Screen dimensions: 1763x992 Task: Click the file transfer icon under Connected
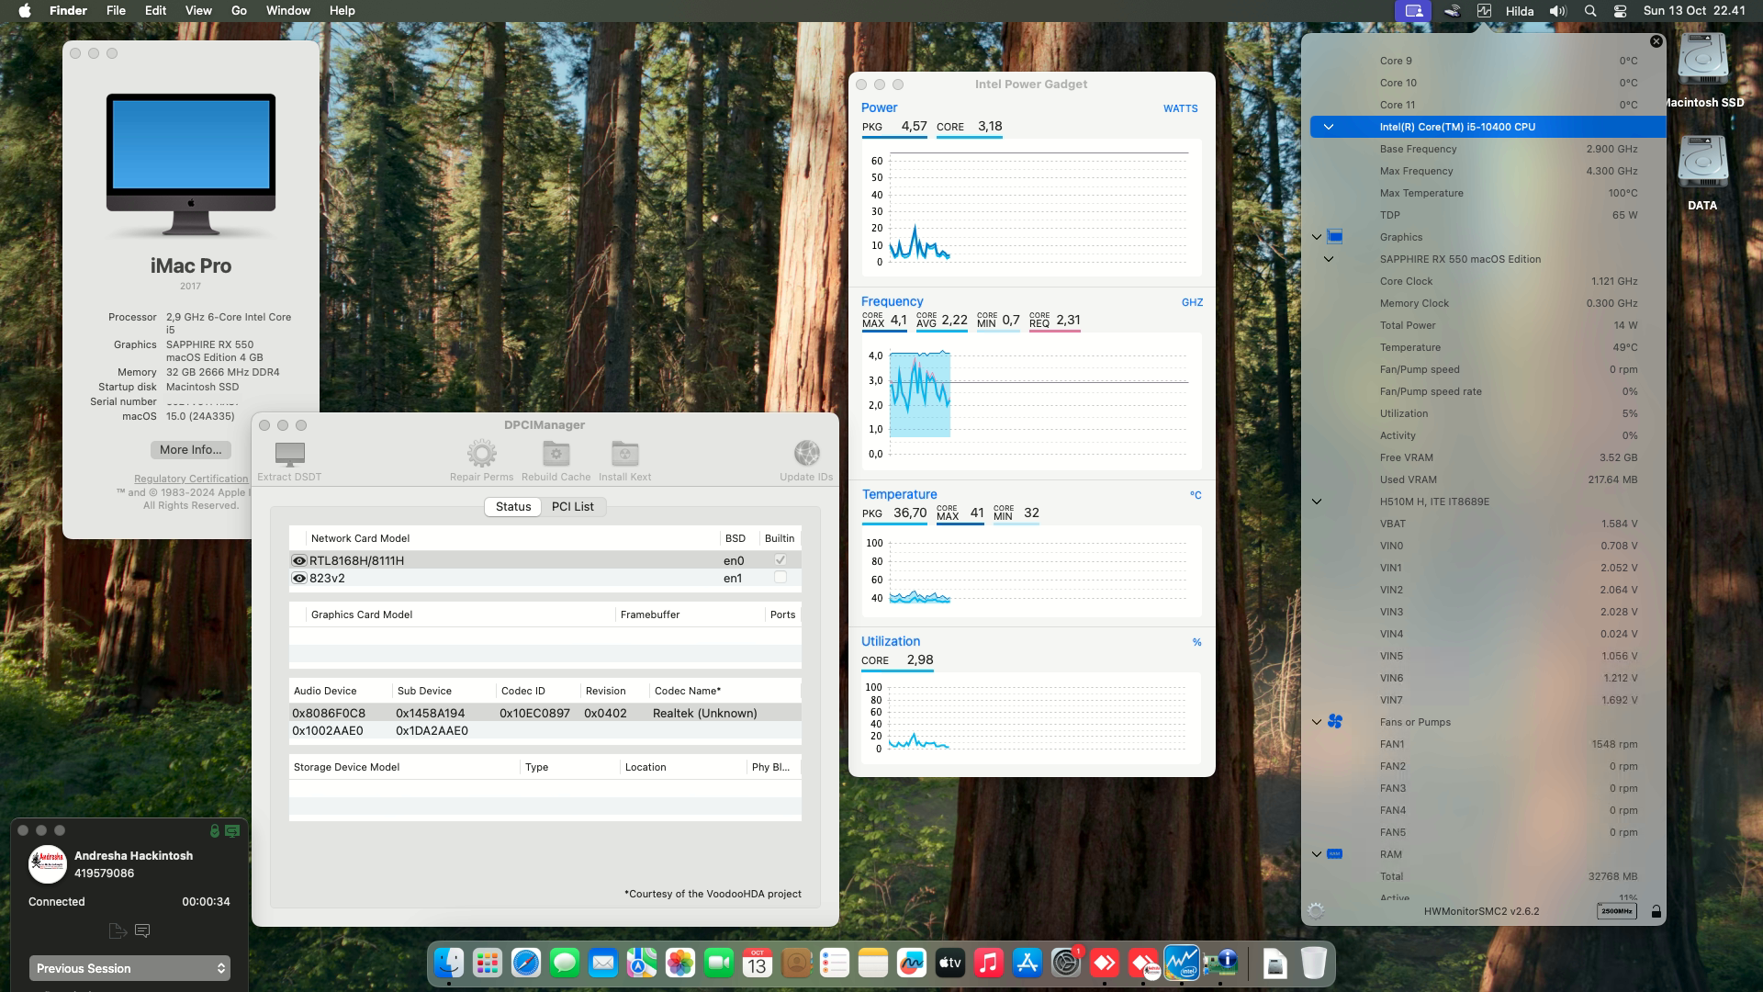118,930
